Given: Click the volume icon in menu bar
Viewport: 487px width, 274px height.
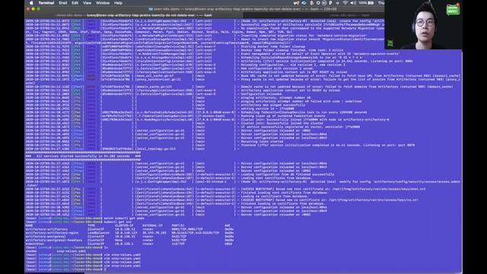Looking at the screenshot, I should tap(353, 3).
